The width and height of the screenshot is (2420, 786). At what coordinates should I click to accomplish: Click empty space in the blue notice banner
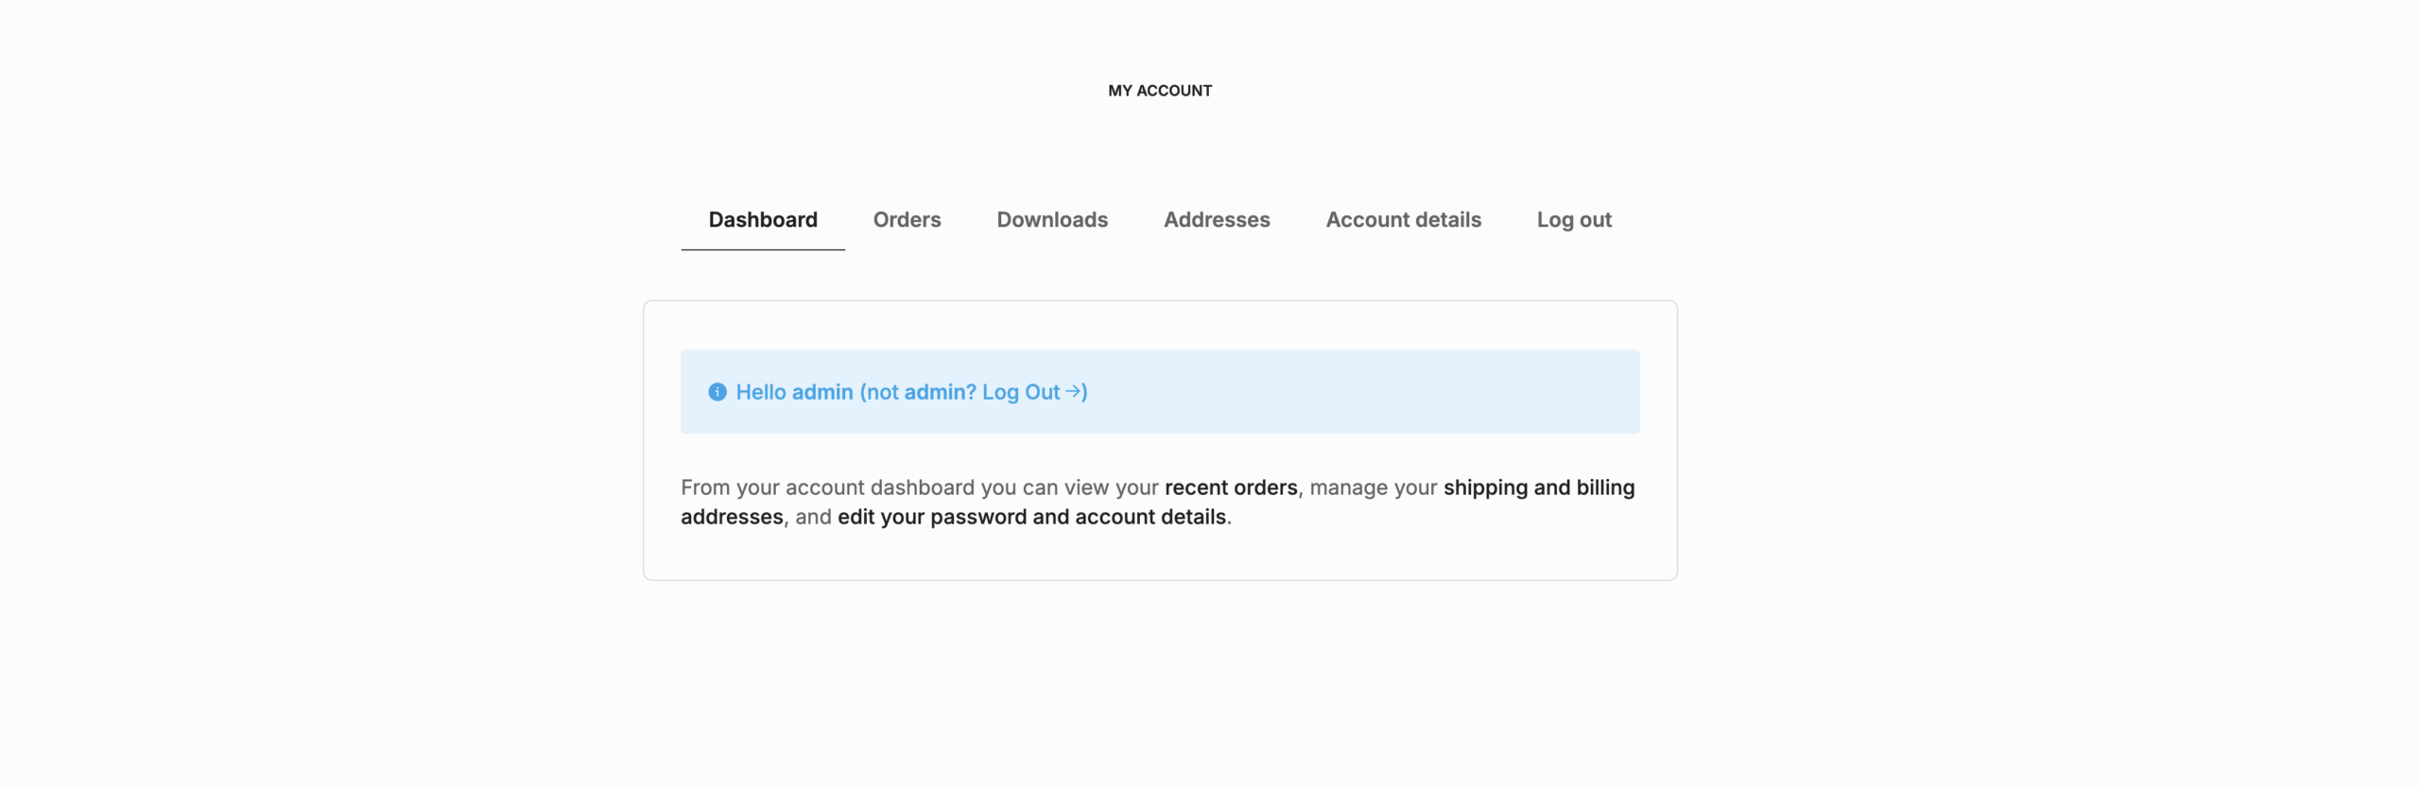(x=1371, y=392)
